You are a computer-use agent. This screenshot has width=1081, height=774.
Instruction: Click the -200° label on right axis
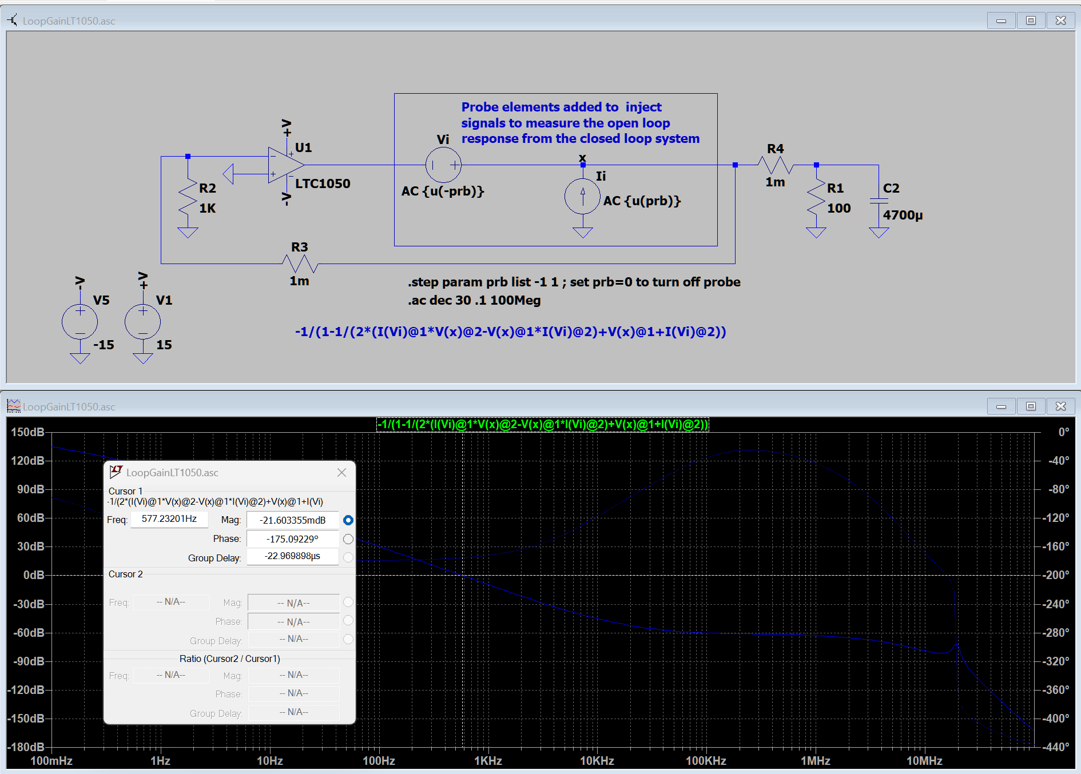coord(1056,574)
